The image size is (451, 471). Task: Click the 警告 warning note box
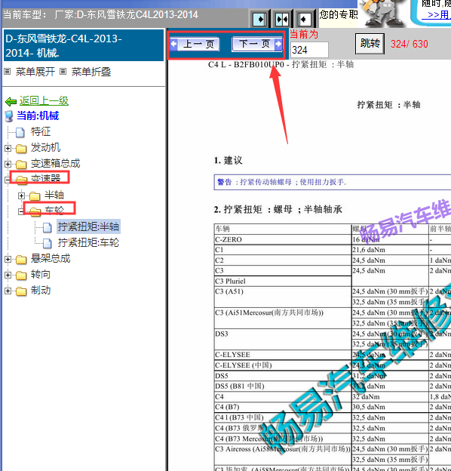(x=333, y=182)
